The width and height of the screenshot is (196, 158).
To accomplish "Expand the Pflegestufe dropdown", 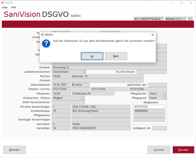I will coord(165,94).
